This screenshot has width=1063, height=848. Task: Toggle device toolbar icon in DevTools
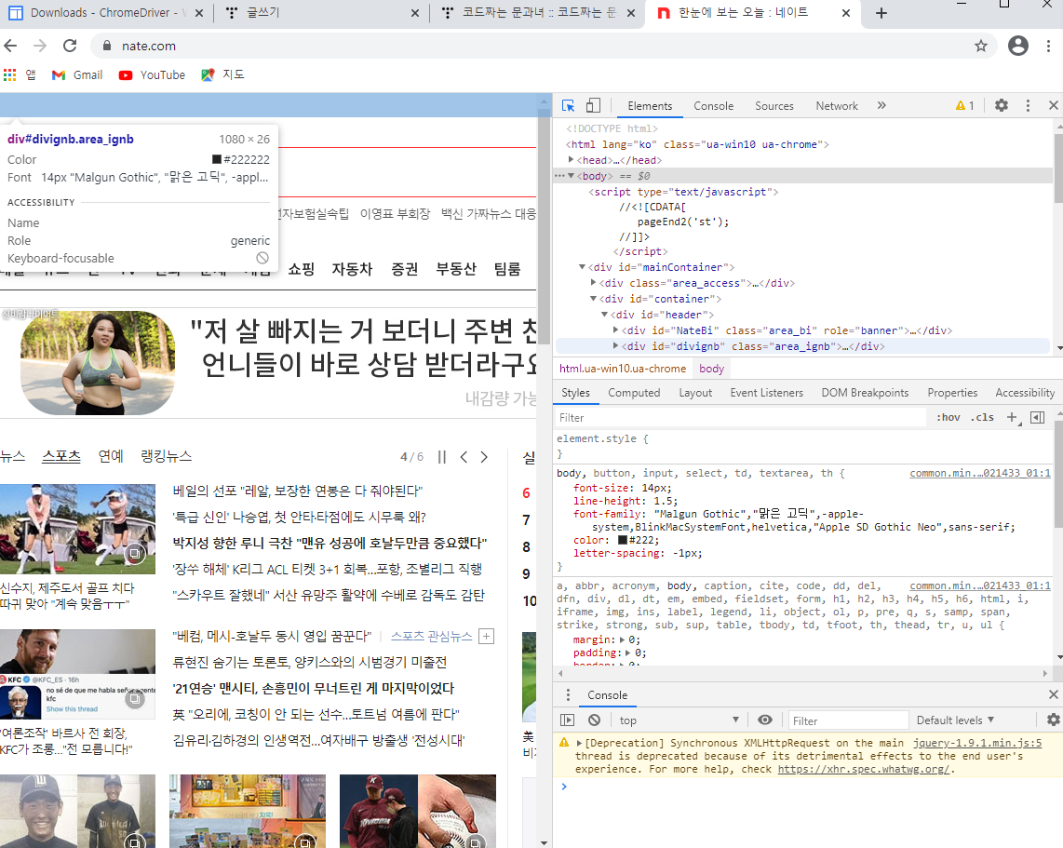tap(593, 106)
